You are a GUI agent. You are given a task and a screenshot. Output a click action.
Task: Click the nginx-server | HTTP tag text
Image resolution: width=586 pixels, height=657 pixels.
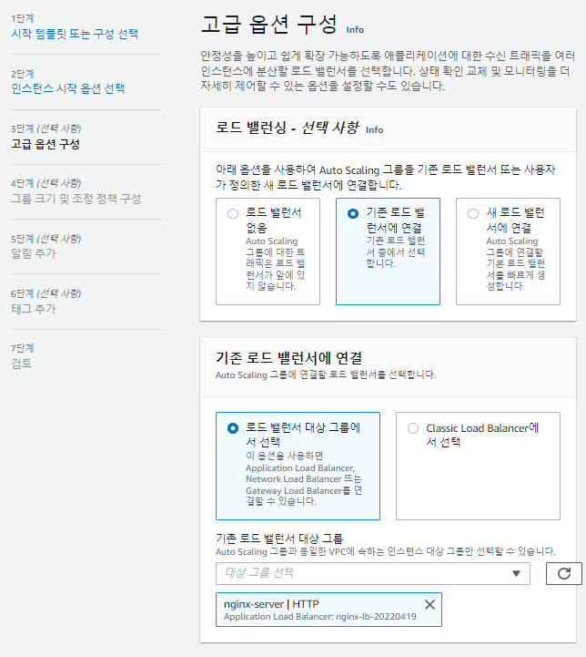(271, 604)
